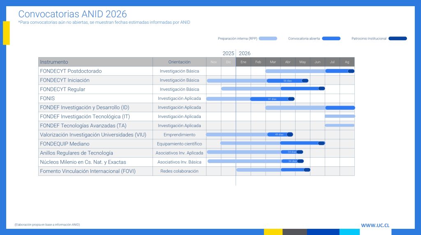The width and height of the screenshot is (421, 235).
Task: Click the Patrocinio Institucional legend swatch
Action: coord(398,39)
